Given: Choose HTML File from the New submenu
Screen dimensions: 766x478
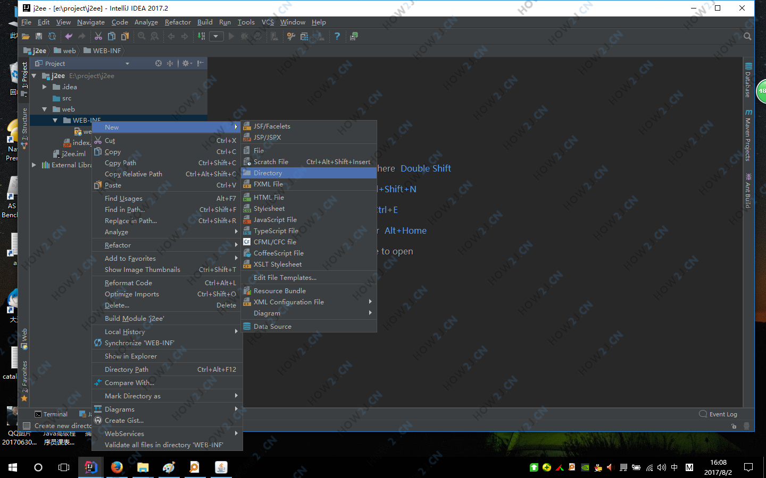Looking at the screenshot, I should click(x=309, y=198).
